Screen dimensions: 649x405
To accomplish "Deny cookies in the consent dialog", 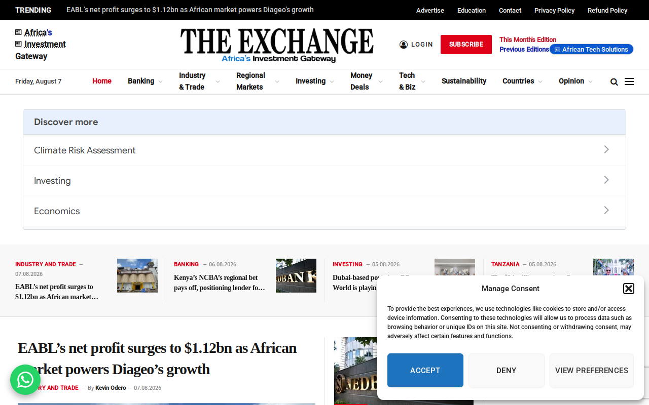I will pyautogui.click(x=506, y=370).
